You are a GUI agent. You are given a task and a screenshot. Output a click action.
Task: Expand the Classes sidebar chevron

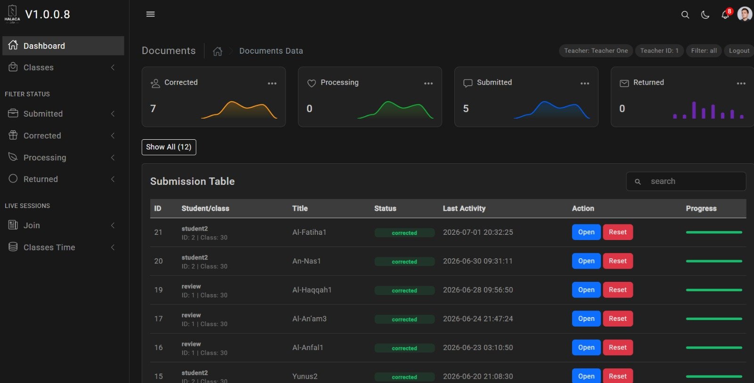tap(113, 68)
